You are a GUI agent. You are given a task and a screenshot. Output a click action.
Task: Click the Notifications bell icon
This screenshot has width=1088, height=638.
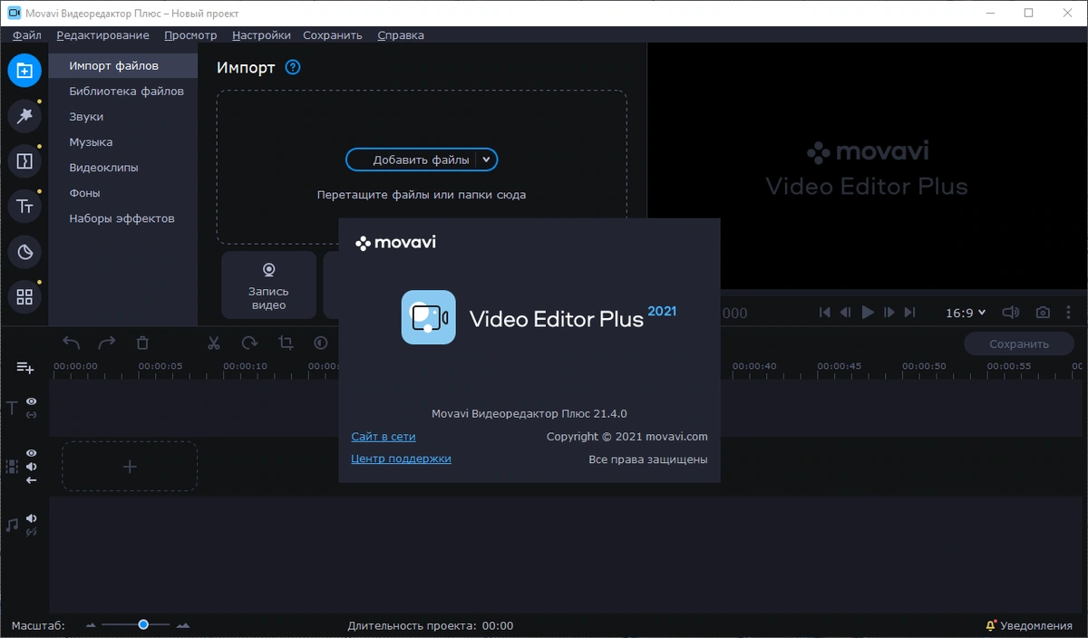click(991, 625)
